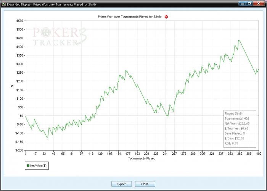Minimize the Expanded Display window
267x191 pixels.
[242, 3]
